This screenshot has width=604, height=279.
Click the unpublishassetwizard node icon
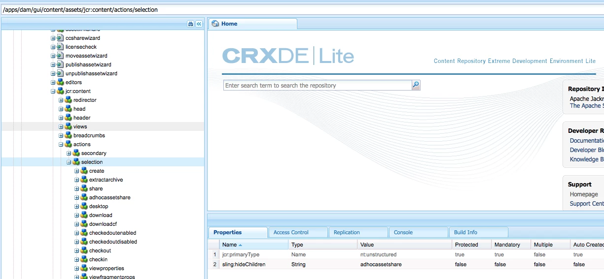[x=60, y=73]
